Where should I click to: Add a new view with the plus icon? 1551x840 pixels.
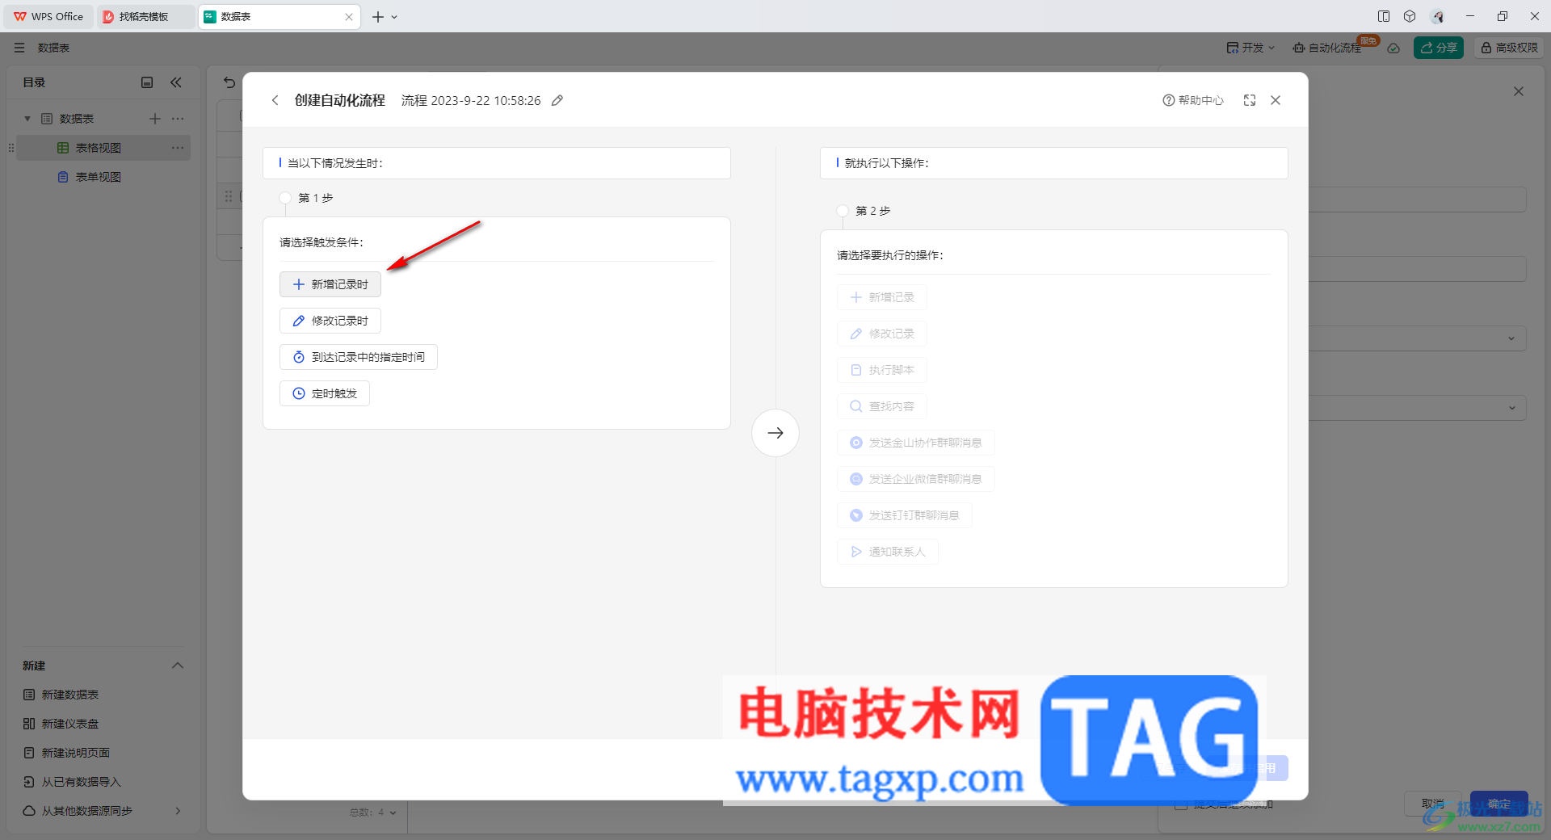coord(155,119)
